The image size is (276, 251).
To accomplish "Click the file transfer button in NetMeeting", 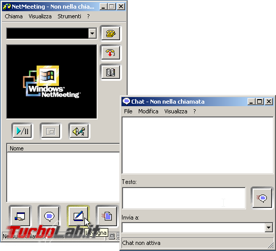I will (x=107, y=216).
